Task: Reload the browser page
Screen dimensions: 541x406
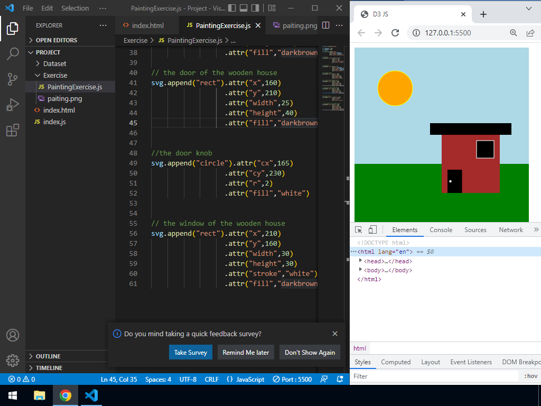Action: (x=395, y=33)
